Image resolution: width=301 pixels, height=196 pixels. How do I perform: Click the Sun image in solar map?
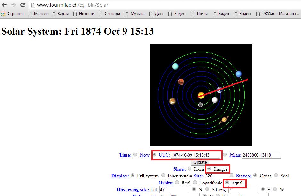pyautogui.click(x=201, y=95)
